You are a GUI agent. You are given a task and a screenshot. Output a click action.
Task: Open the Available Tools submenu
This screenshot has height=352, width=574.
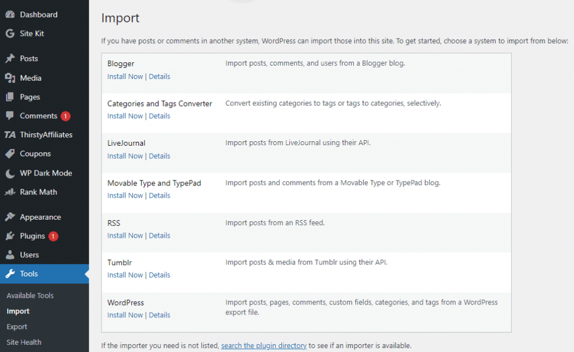(30, 295)
